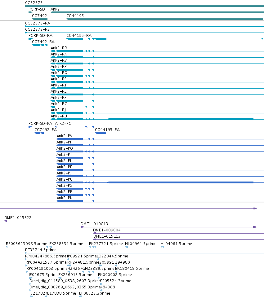Image resolution: width=264 pixels, height=298 pixels.
Task: Select the RP004247866.5prime EST label
Action: (x=46, y=256)
